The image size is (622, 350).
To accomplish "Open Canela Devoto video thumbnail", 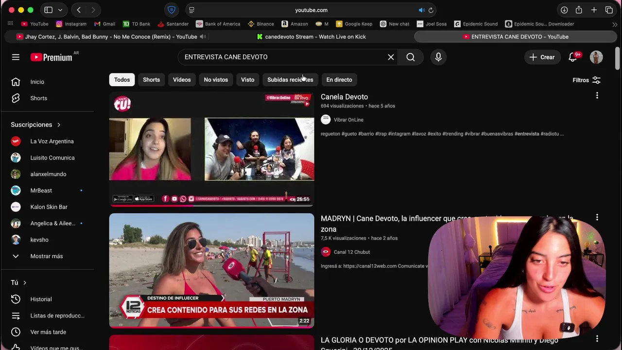I will (x=211, y=149).
